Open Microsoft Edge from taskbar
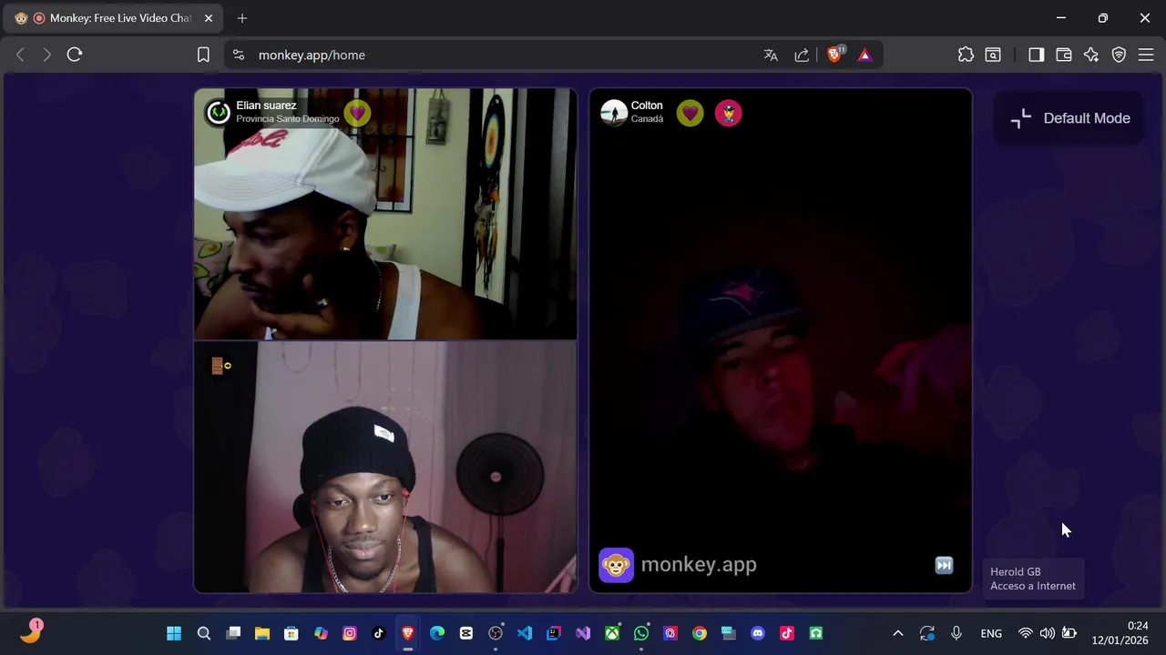This screenshot has width=1166, height=655. pos(437,633)
